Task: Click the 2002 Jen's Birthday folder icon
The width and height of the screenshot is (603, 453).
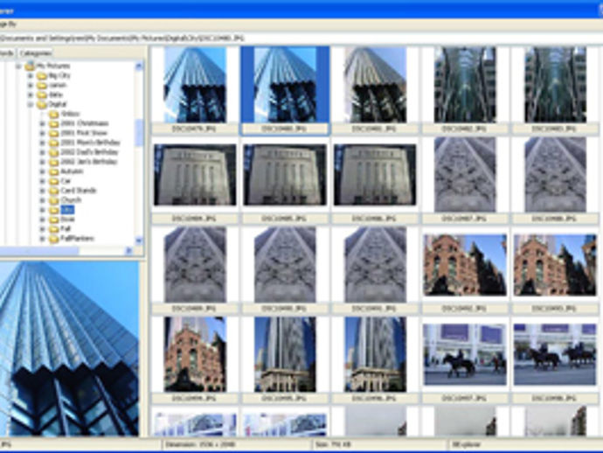Action: coord(54,162)
